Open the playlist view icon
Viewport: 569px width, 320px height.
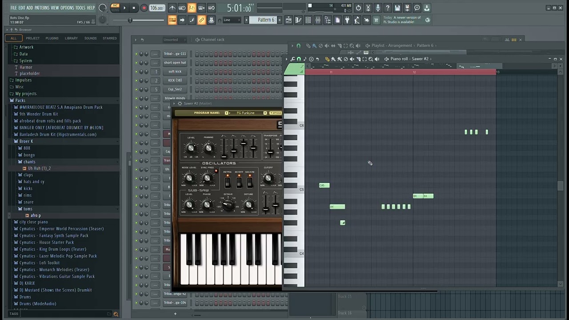point(289,20)
